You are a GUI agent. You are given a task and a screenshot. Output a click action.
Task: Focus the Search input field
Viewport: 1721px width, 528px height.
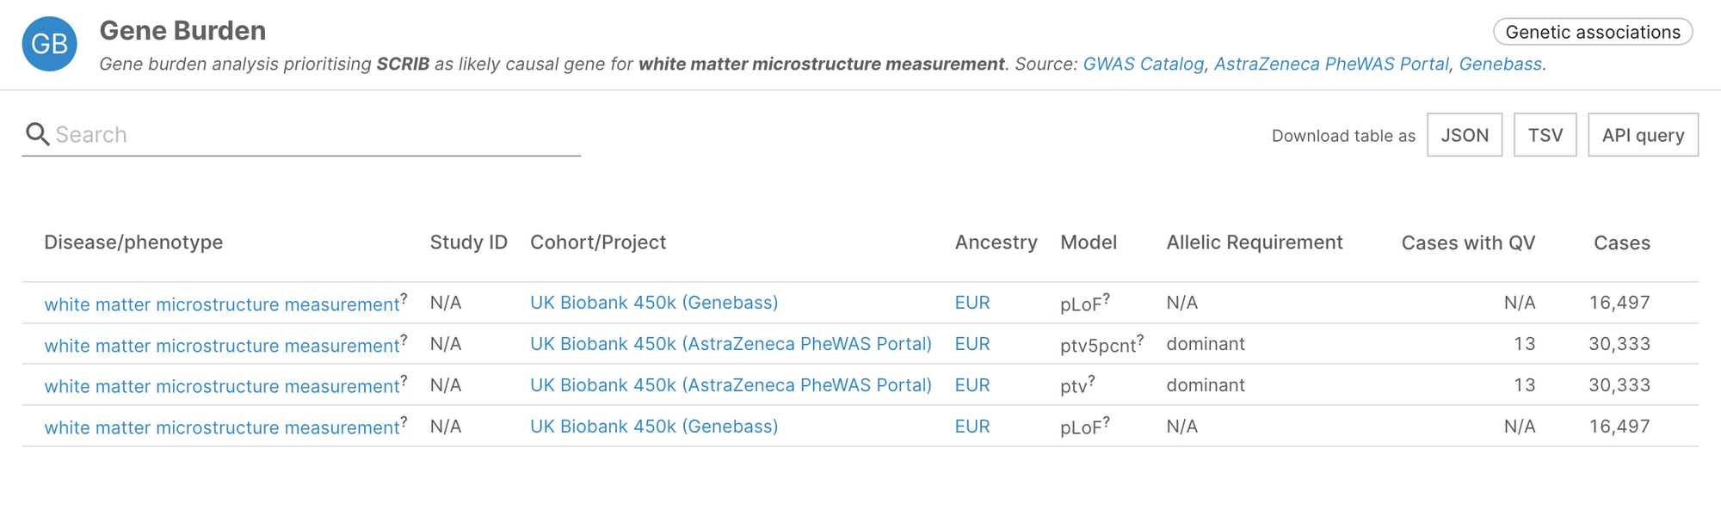310,135
